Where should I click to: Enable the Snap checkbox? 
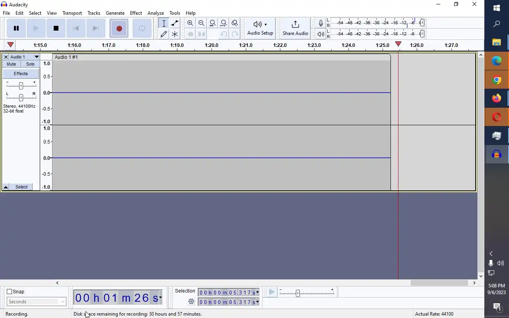point(10,292)
